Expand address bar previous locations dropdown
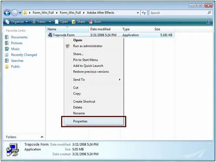The width and height of the screenshot is (216, 162). pos(138,13)
